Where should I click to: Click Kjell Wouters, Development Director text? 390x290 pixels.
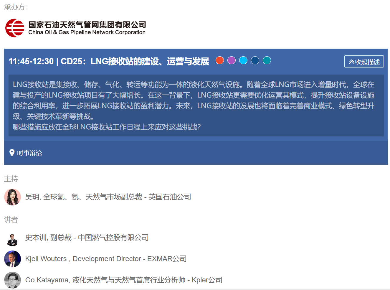pos(106,259)
